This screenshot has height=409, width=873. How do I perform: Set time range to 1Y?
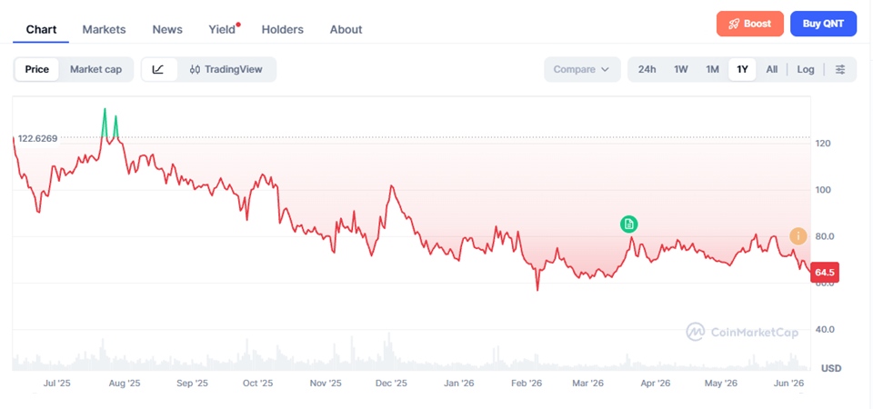[x=742, y=70]
